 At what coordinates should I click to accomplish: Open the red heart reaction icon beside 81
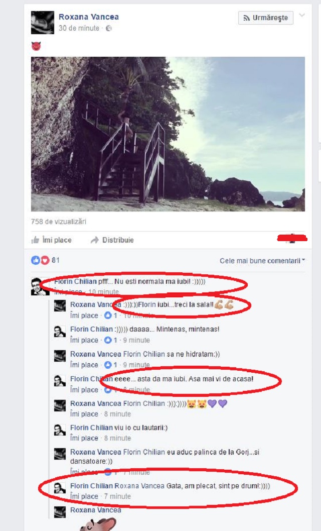(x=45, y=260)
